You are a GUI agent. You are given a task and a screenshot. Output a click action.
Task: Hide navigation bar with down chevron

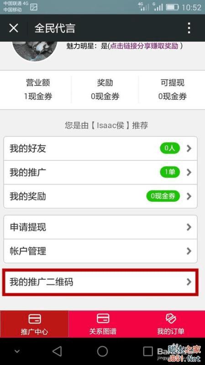click(17, 351)
